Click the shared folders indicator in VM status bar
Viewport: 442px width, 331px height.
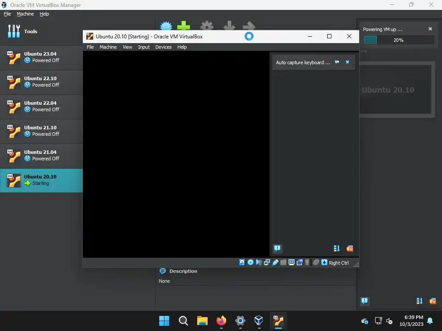click(283, 262)
